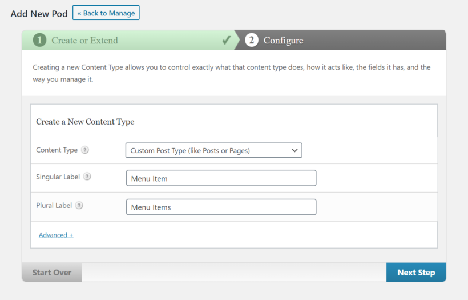Image resolution: width=468 pixels, height=300 pixels.
Task: Click the Start Over button
Action: [x=52, y=273]
